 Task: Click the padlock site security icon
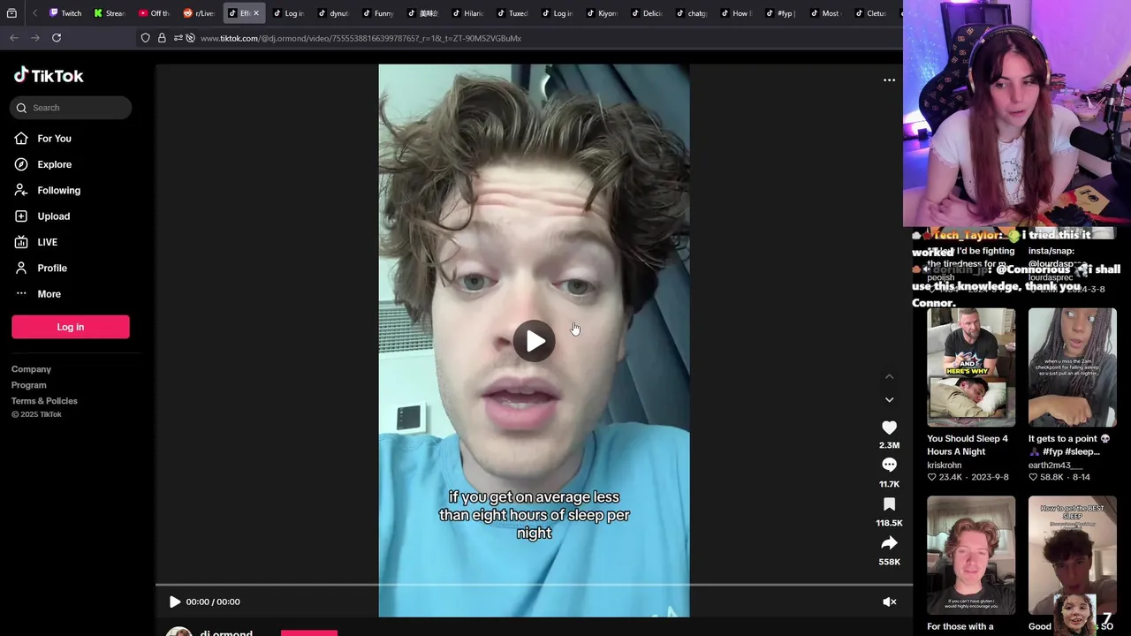[162, 38]
